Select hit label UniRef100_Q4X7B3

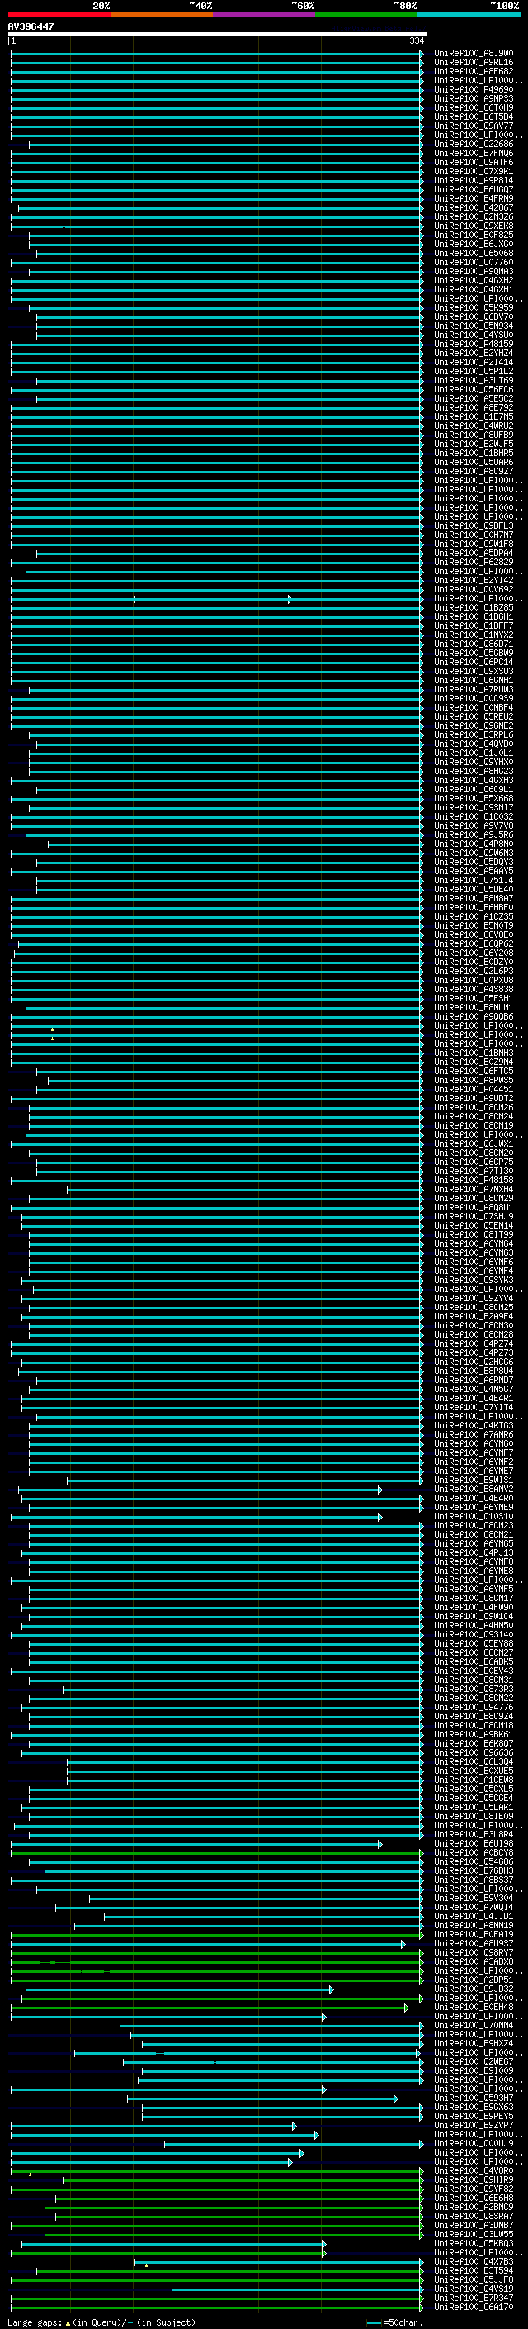[x=474, y=2261]
